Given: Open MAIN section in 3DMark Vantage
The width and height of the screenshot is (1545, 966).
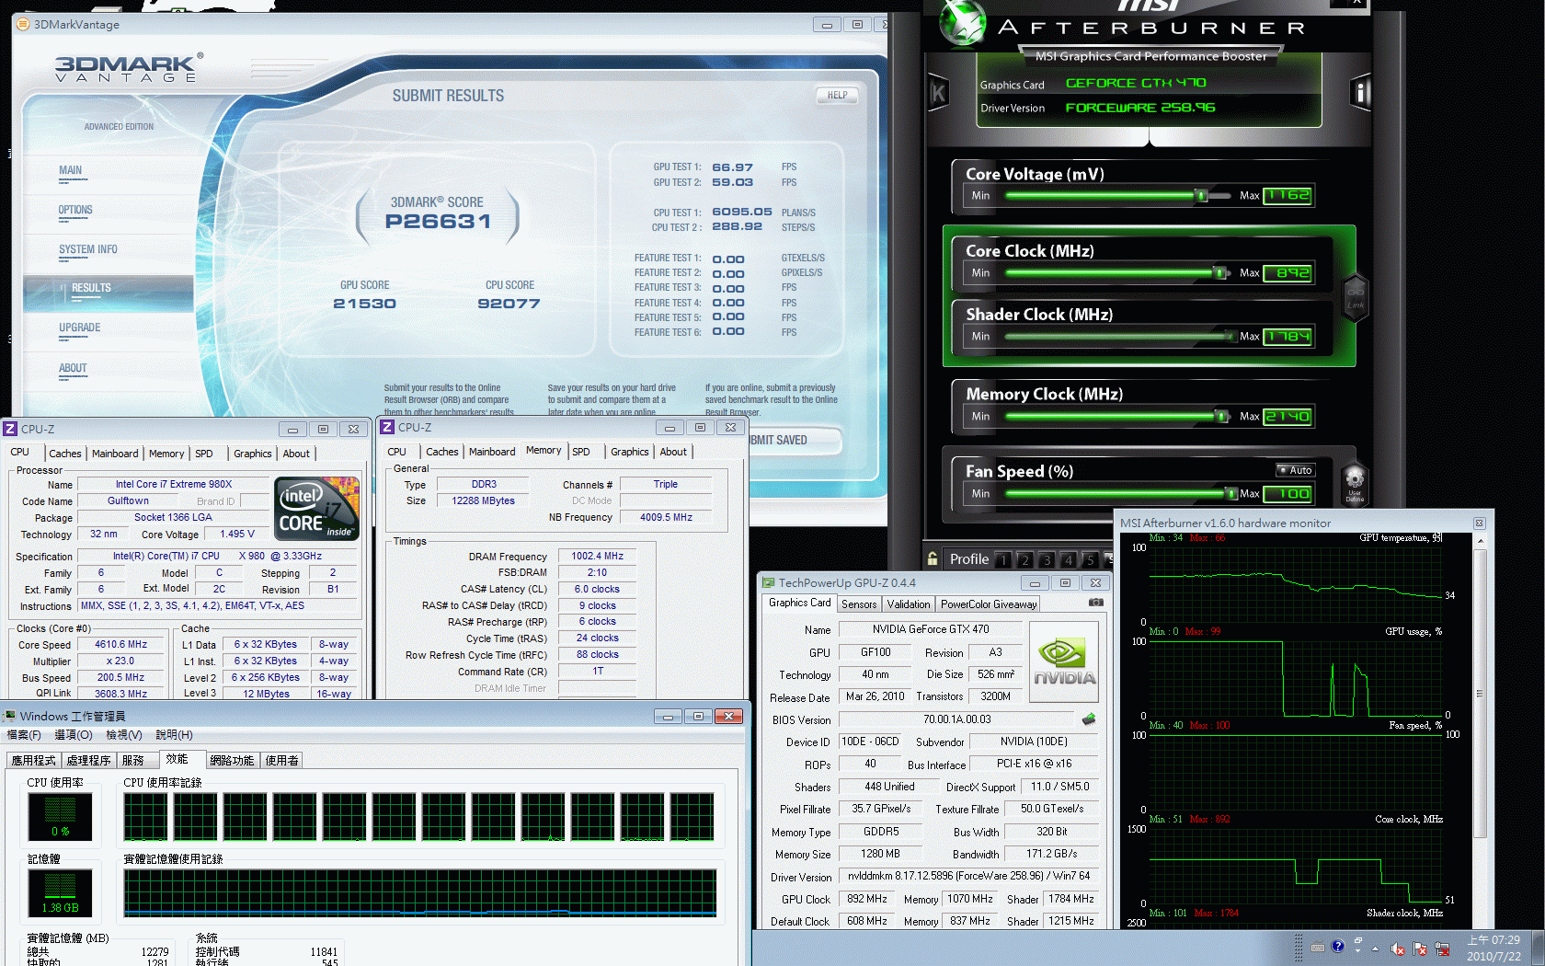Looking at the screenshot, I should (x=71, y=170).
